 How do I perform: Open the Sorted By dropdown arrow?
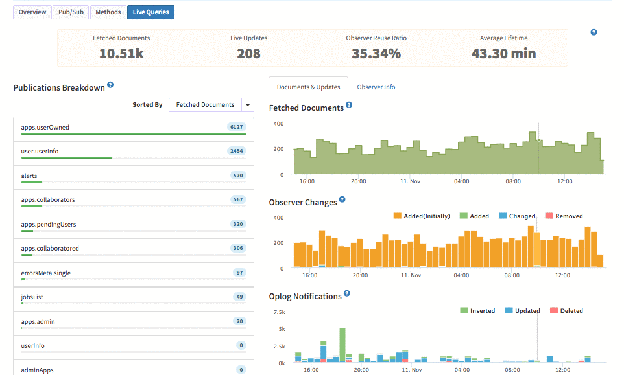247,105
